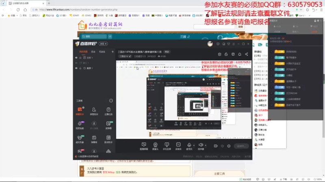Open the 弹幕鸡 danmaku tool
Screen dimensions: 325x182
pos(94,139)
